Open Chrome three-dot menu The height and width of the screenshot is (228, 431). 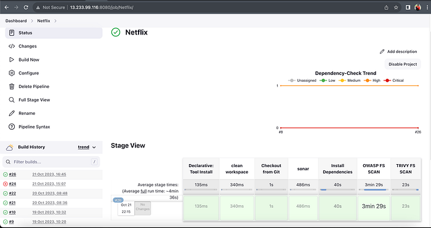(x=427, y=7)
